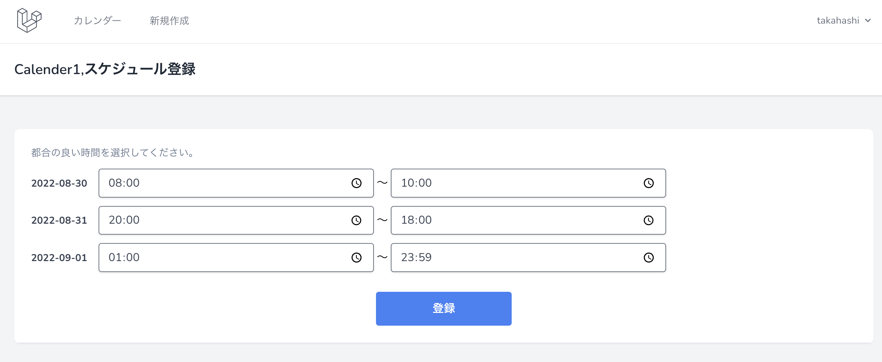Image resolution: width=882 pixels, height=362 pixels.
Task: Click the 23:59 field for 2022-09-01
Action: (x=495, y=258)
